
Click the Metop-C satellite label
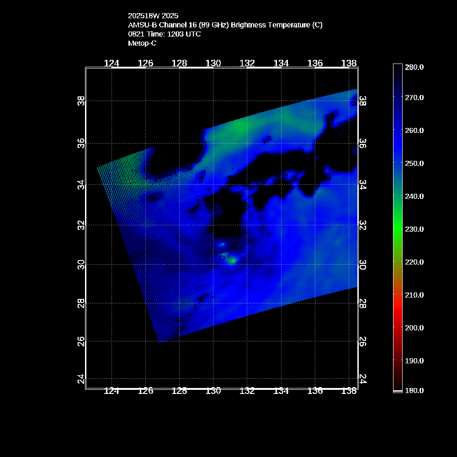coord(142,43)
